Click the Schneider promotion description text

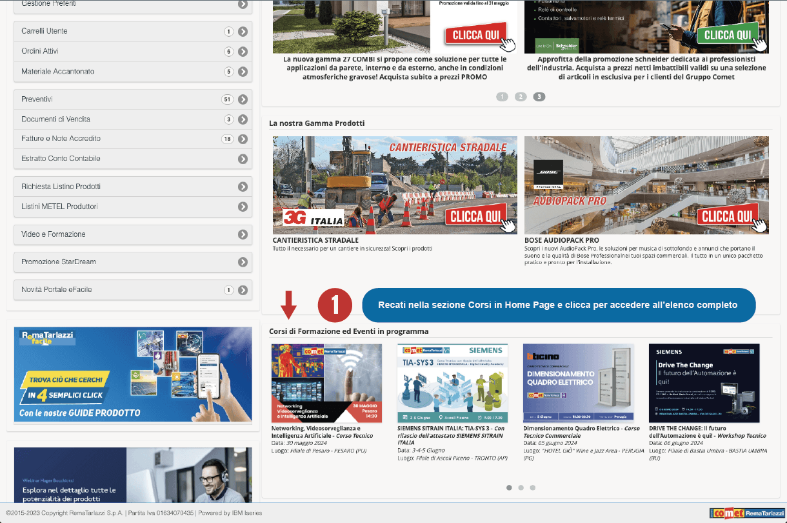tap(646, 68)
